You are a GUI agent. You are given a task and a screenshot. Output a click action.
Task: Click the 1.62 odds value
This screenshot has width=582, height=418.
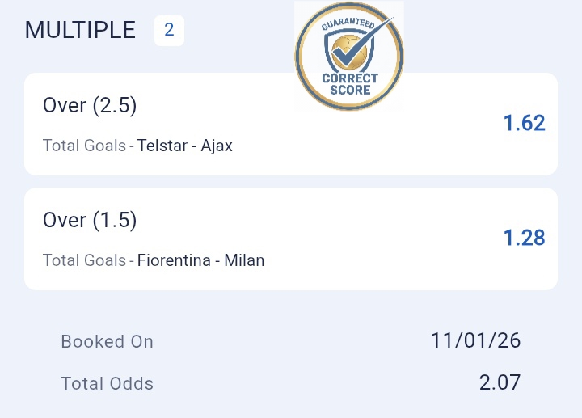click(x=524, y=123)
